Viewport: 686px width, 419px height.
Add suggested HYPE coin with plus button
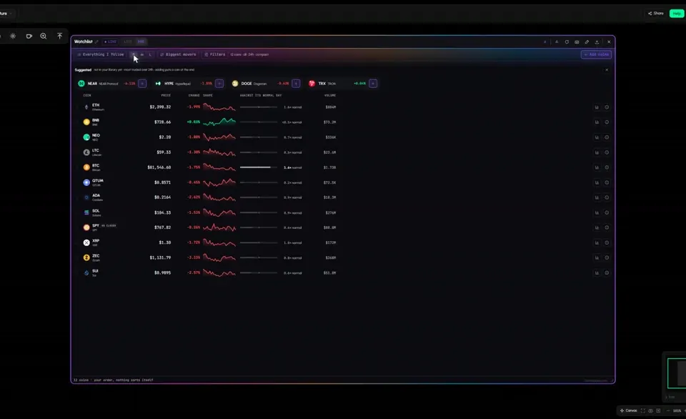(x=219, y=83)
